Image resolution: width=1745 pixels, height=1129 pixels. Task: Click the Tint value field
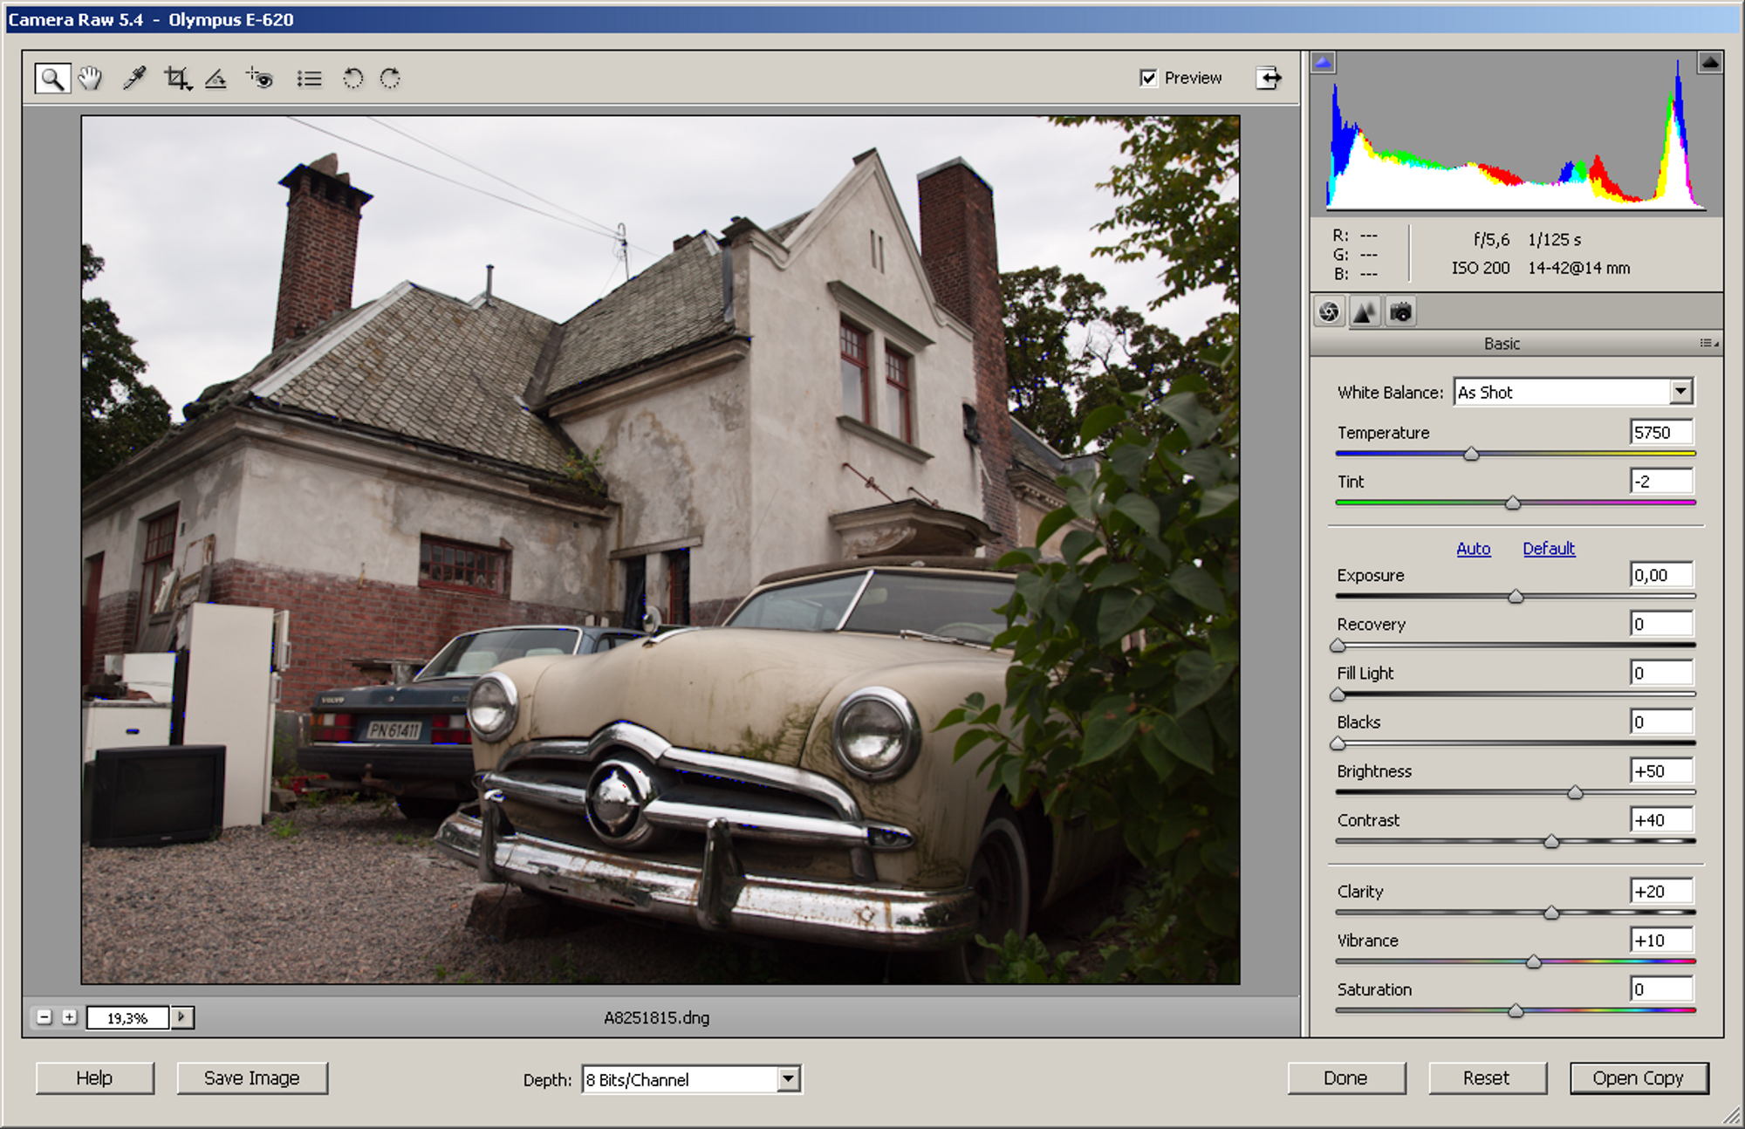(1661, 482)
